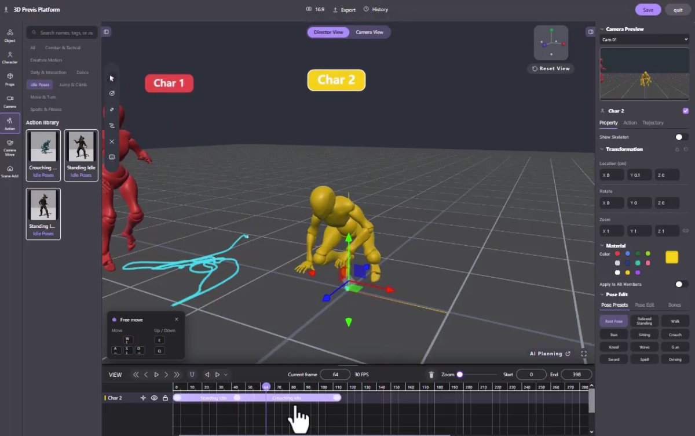695x436 pixels.
Task: Open the Cam 01 camera dropdown
Action: 644,39
